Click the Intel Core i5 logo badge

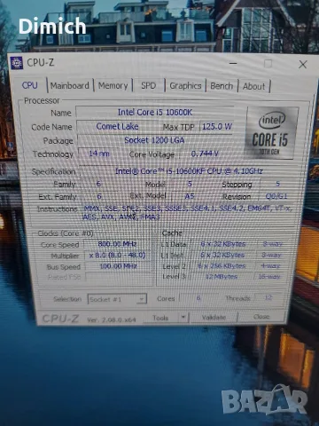270,133
